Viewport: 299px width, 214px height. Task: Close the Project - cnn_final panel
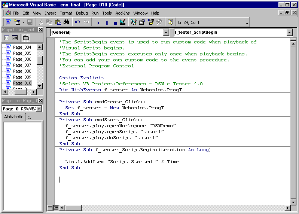[40, 30]
